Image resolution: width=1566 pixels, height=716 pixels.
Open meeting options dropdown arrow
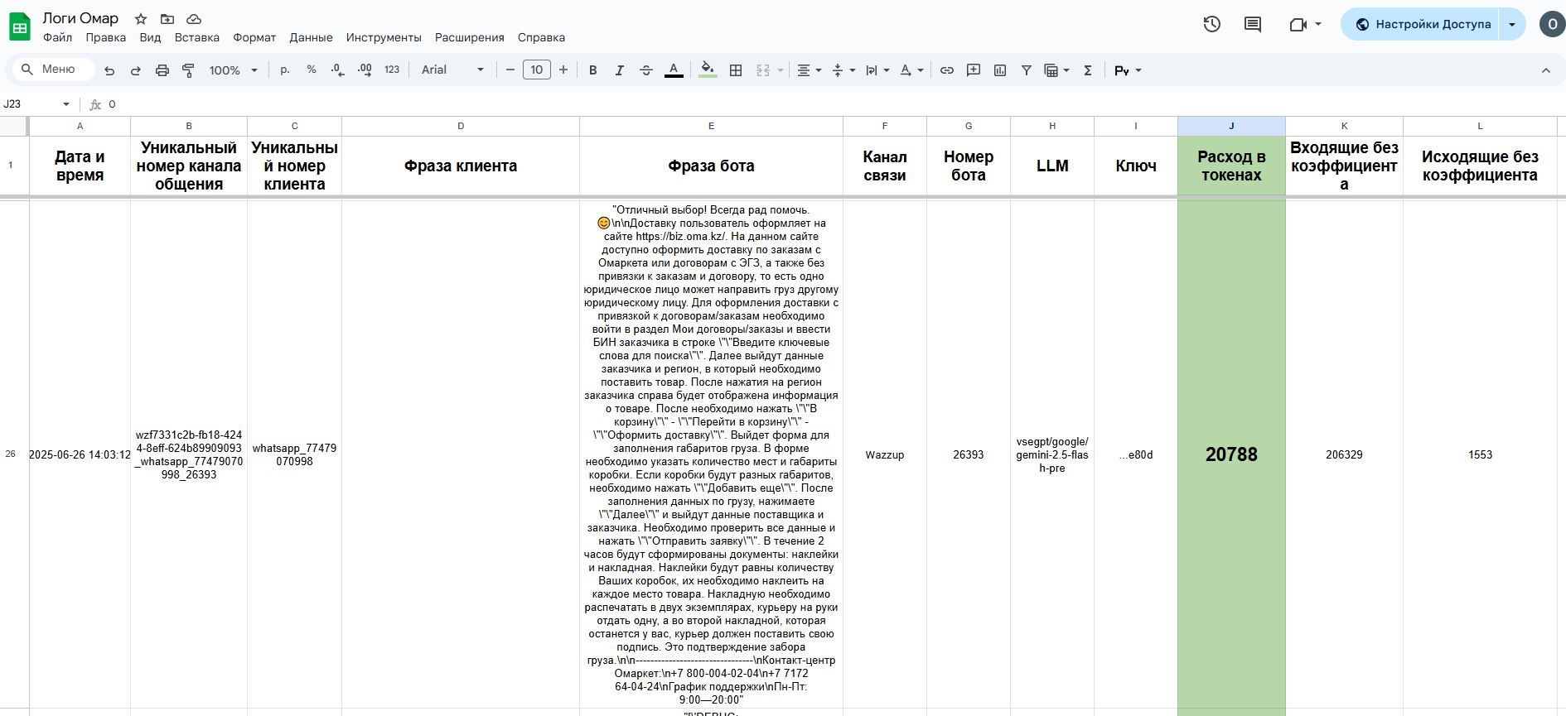pyautogui.click(x=1318, y=25)
